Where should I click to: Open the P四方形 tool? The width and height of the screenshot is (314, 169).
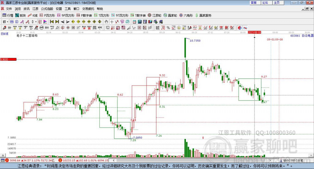[47, 15]
